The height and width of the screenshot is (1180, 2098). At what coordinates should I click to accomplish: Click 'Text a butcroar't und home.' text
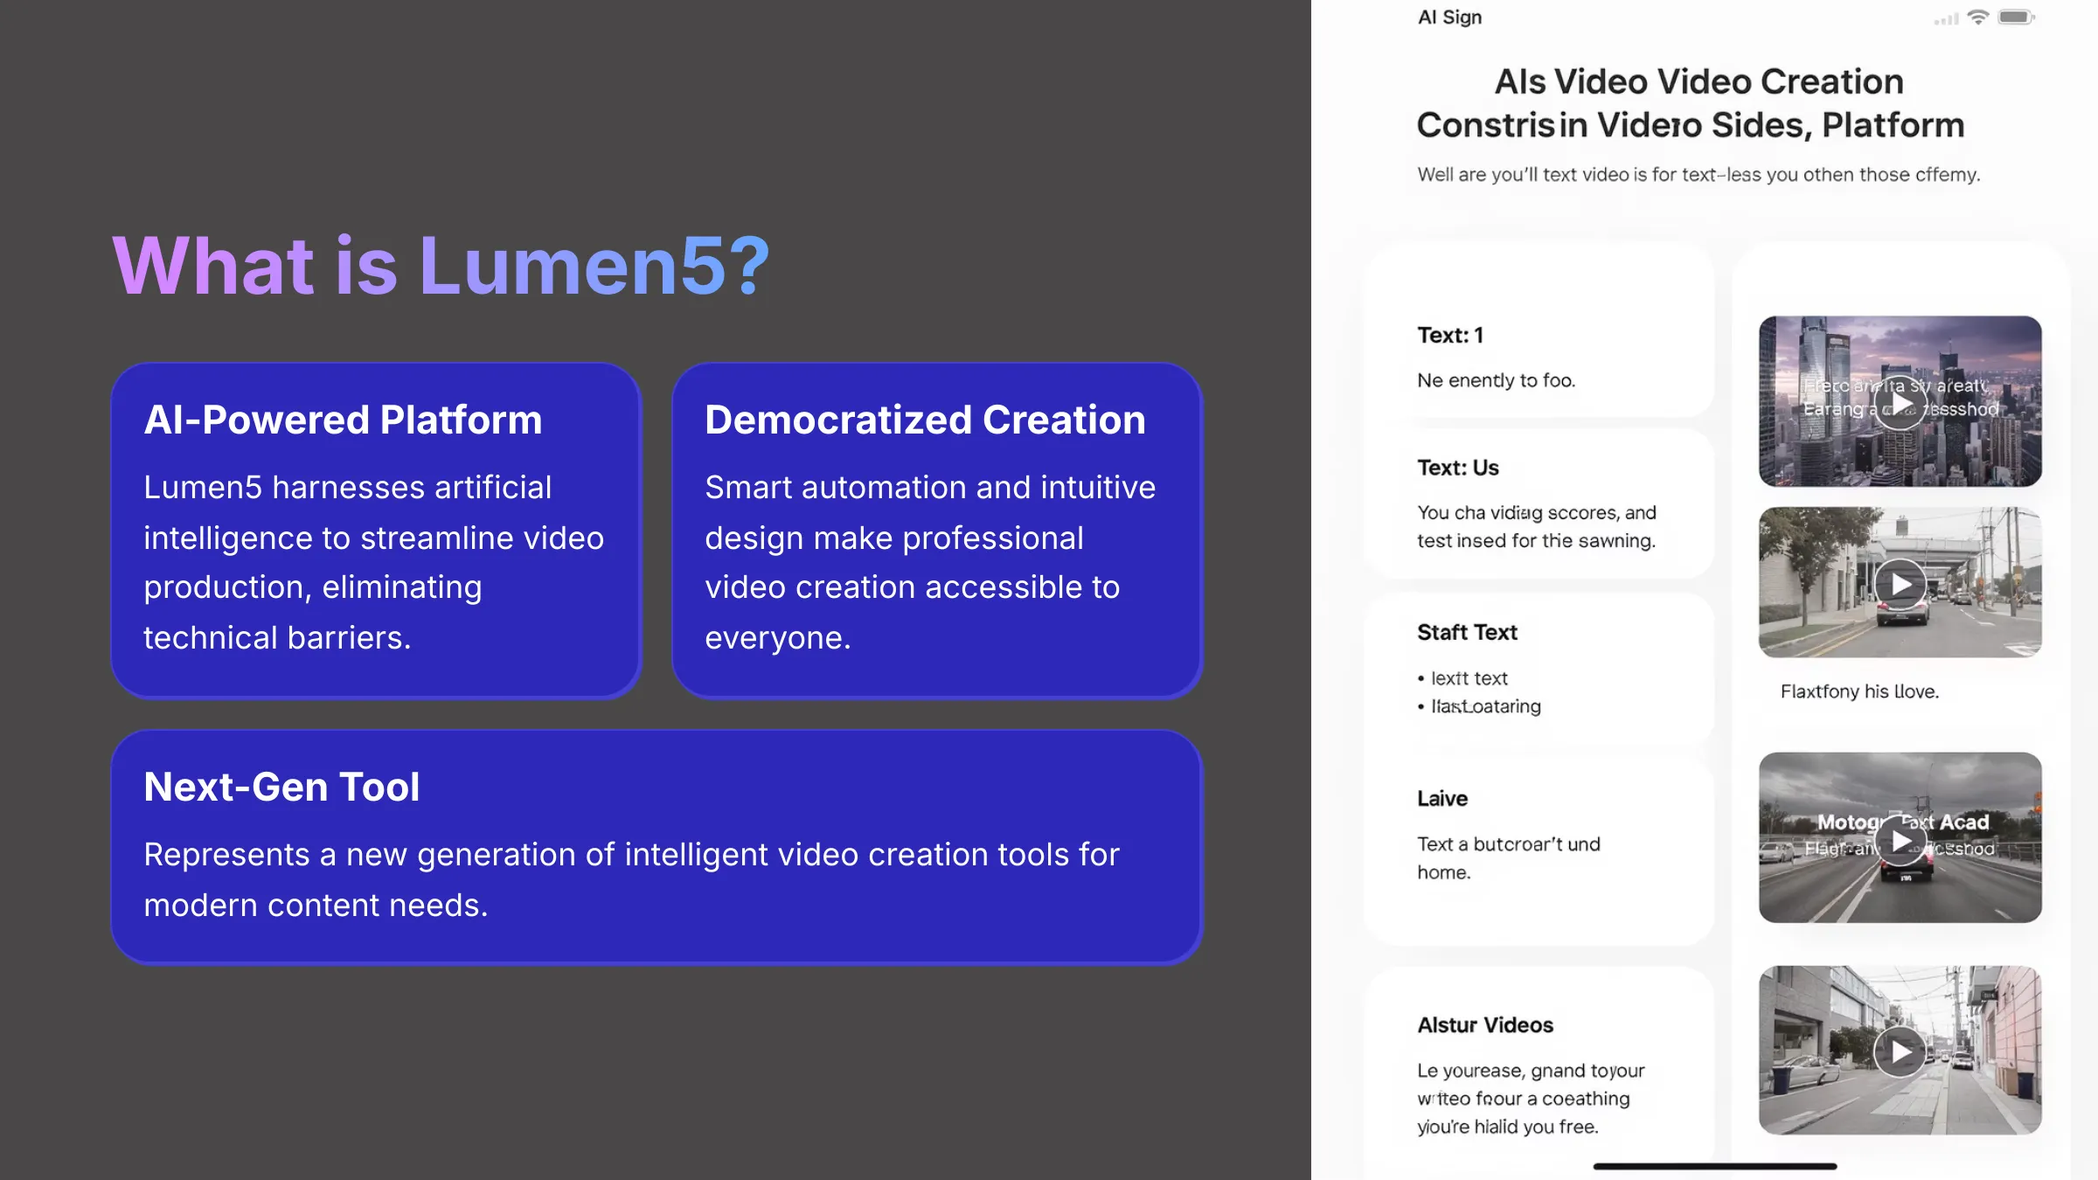click(x=1508, y=858)
